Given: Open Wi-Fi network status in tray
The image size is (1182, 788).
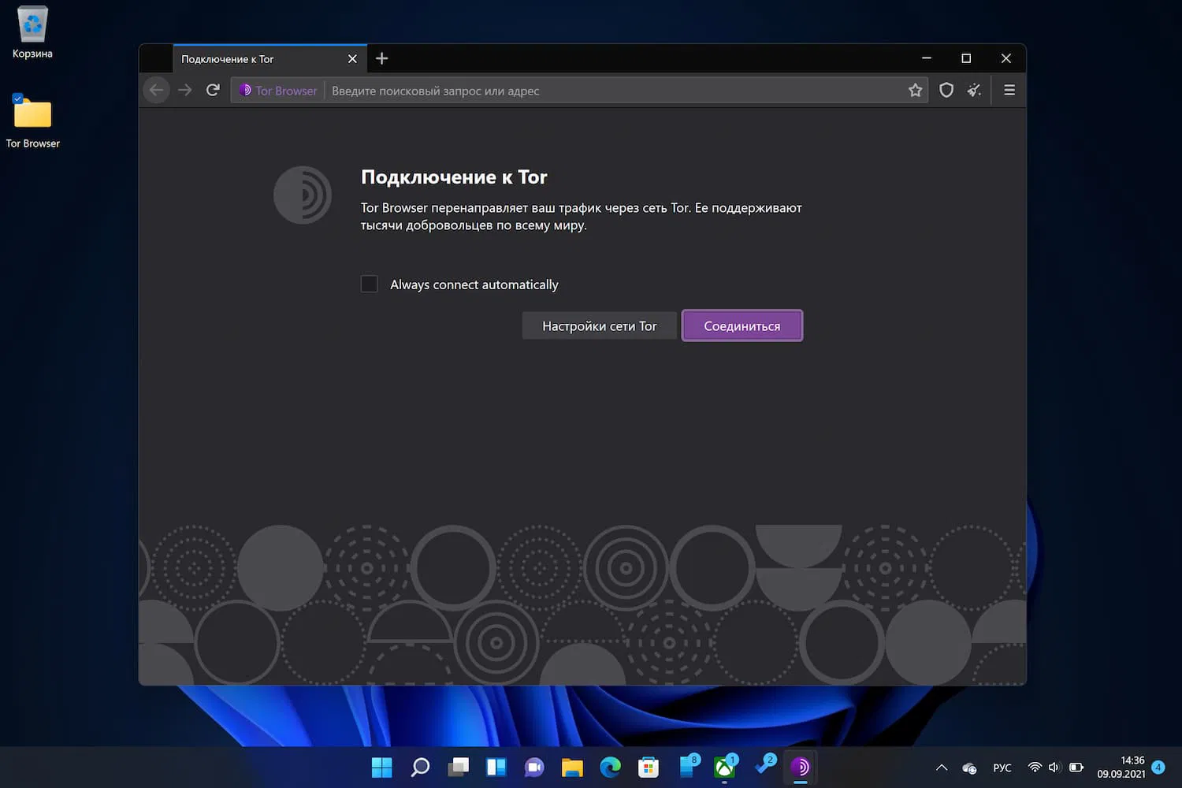Looking at the screenshot, I should [x=1035, y=768].
